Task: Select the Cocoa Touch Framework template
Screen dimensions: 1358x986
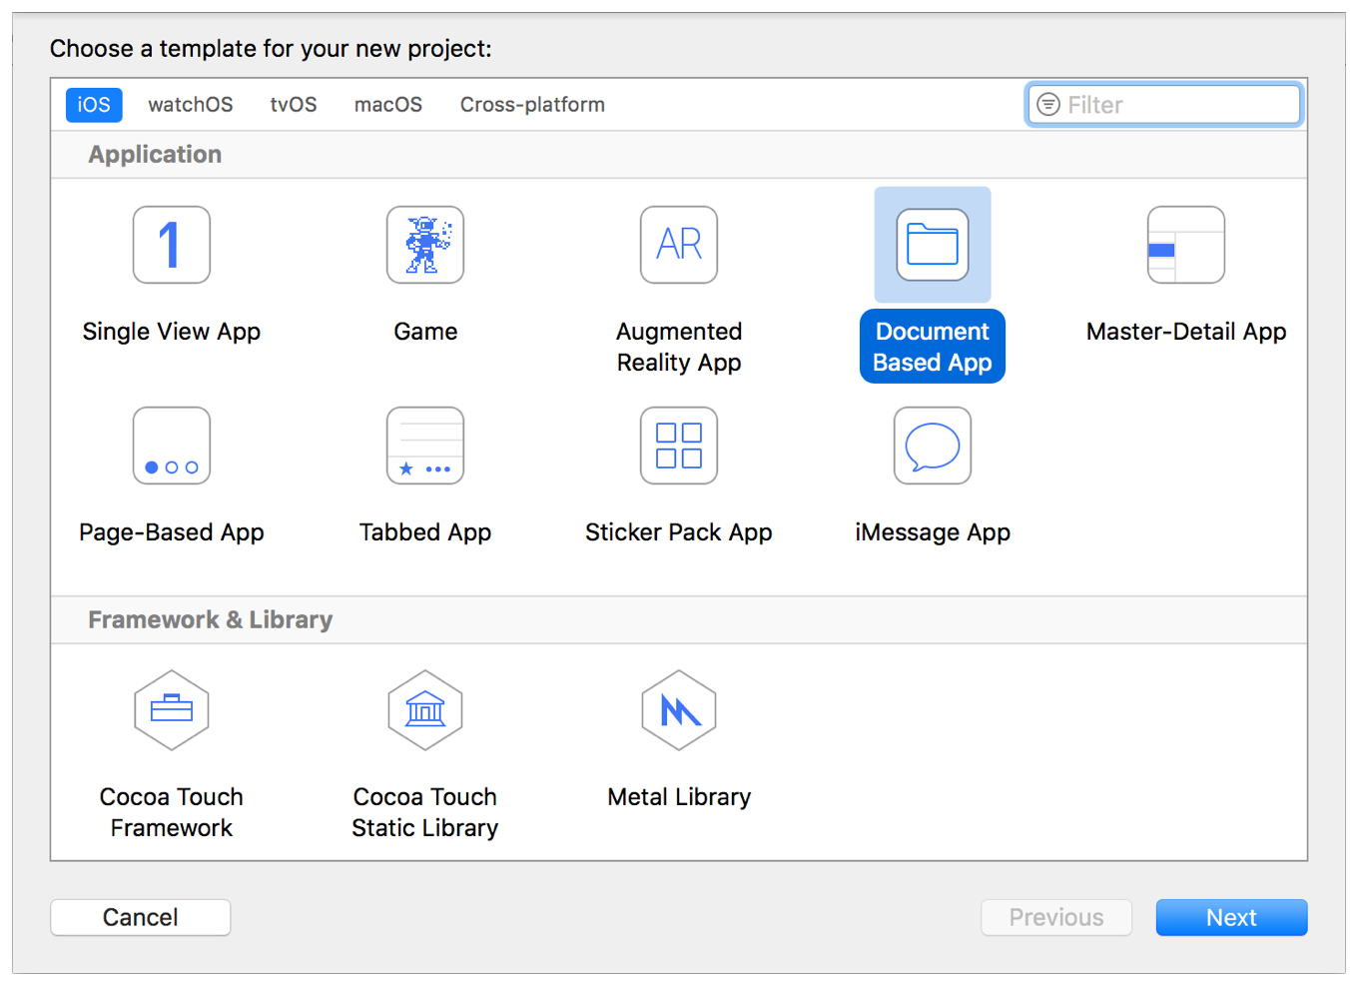Action: point(171,710)
